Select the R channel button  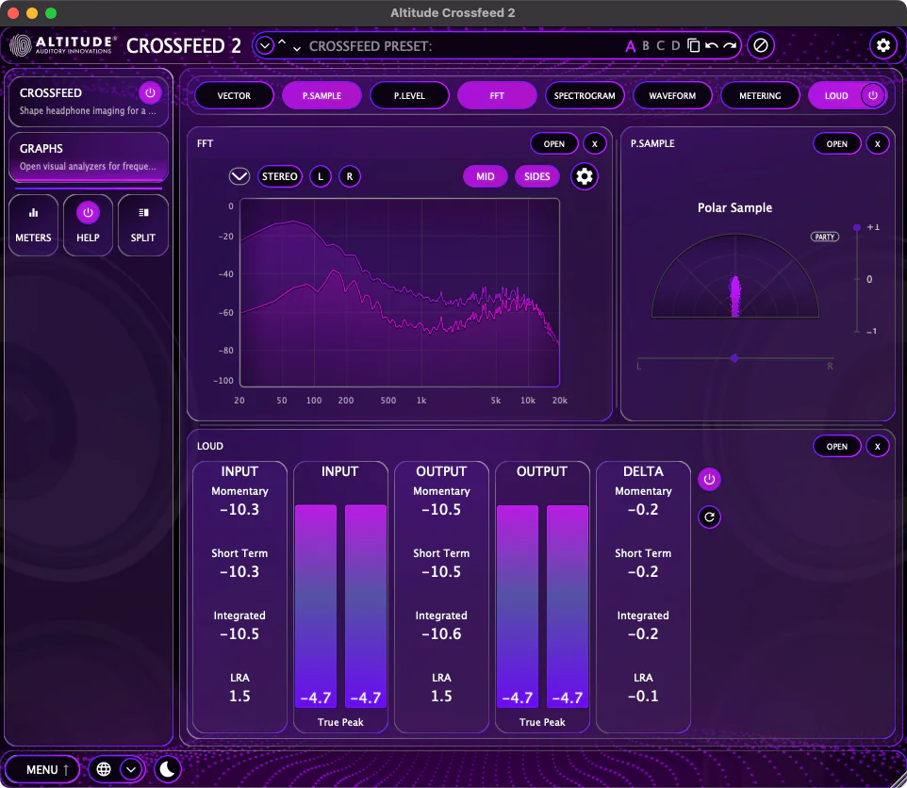pos(350,176)
